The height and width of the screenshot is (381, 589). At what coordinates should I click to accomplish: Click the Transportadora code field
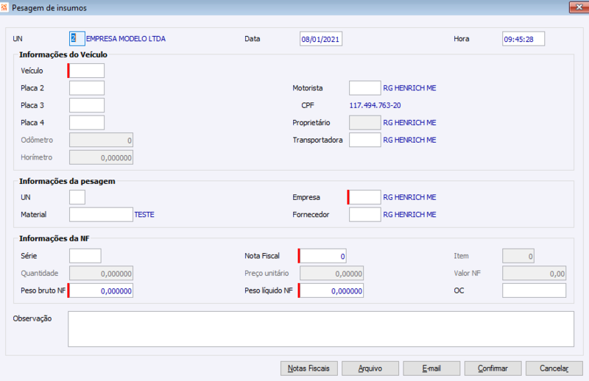pyautogui.click(x=364, y=140)
